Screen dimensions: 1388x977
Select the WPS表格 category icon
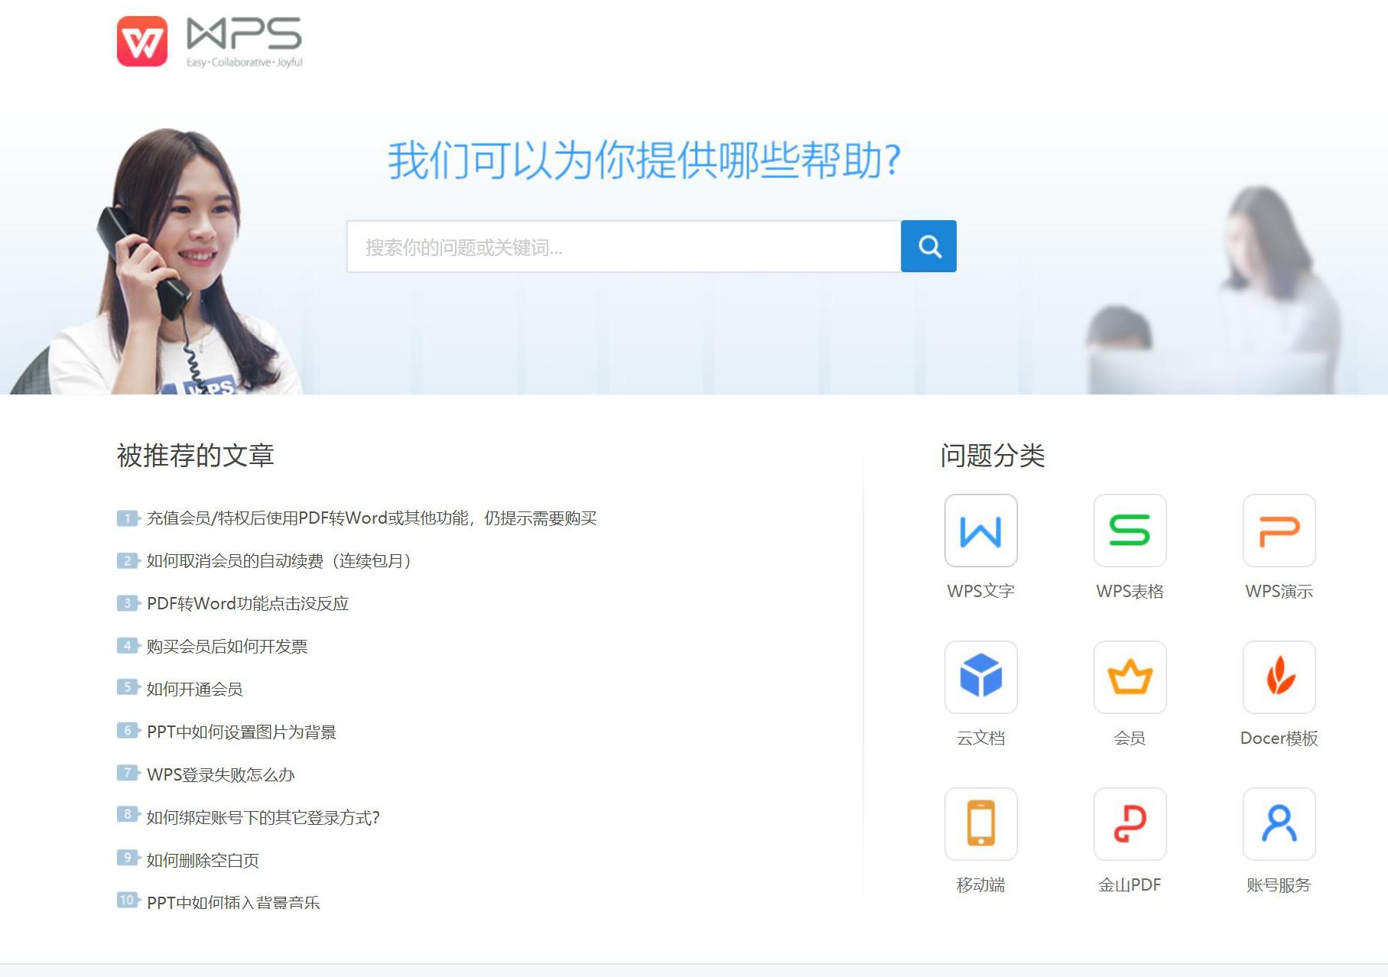click(x=1130, y=531)
